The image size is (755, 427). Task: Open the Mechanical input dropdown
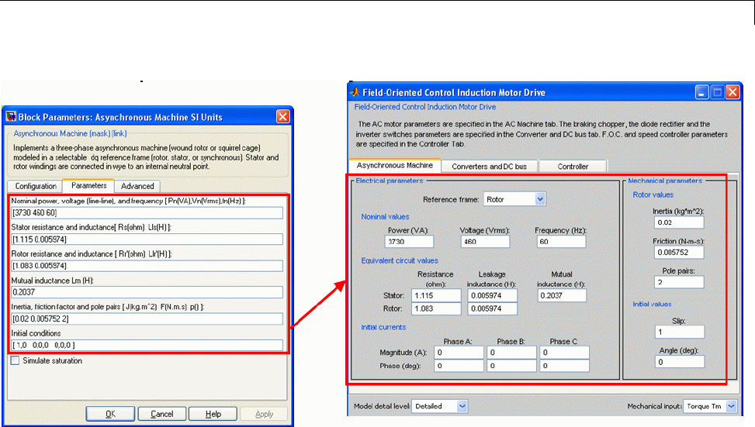pos(732,406)
